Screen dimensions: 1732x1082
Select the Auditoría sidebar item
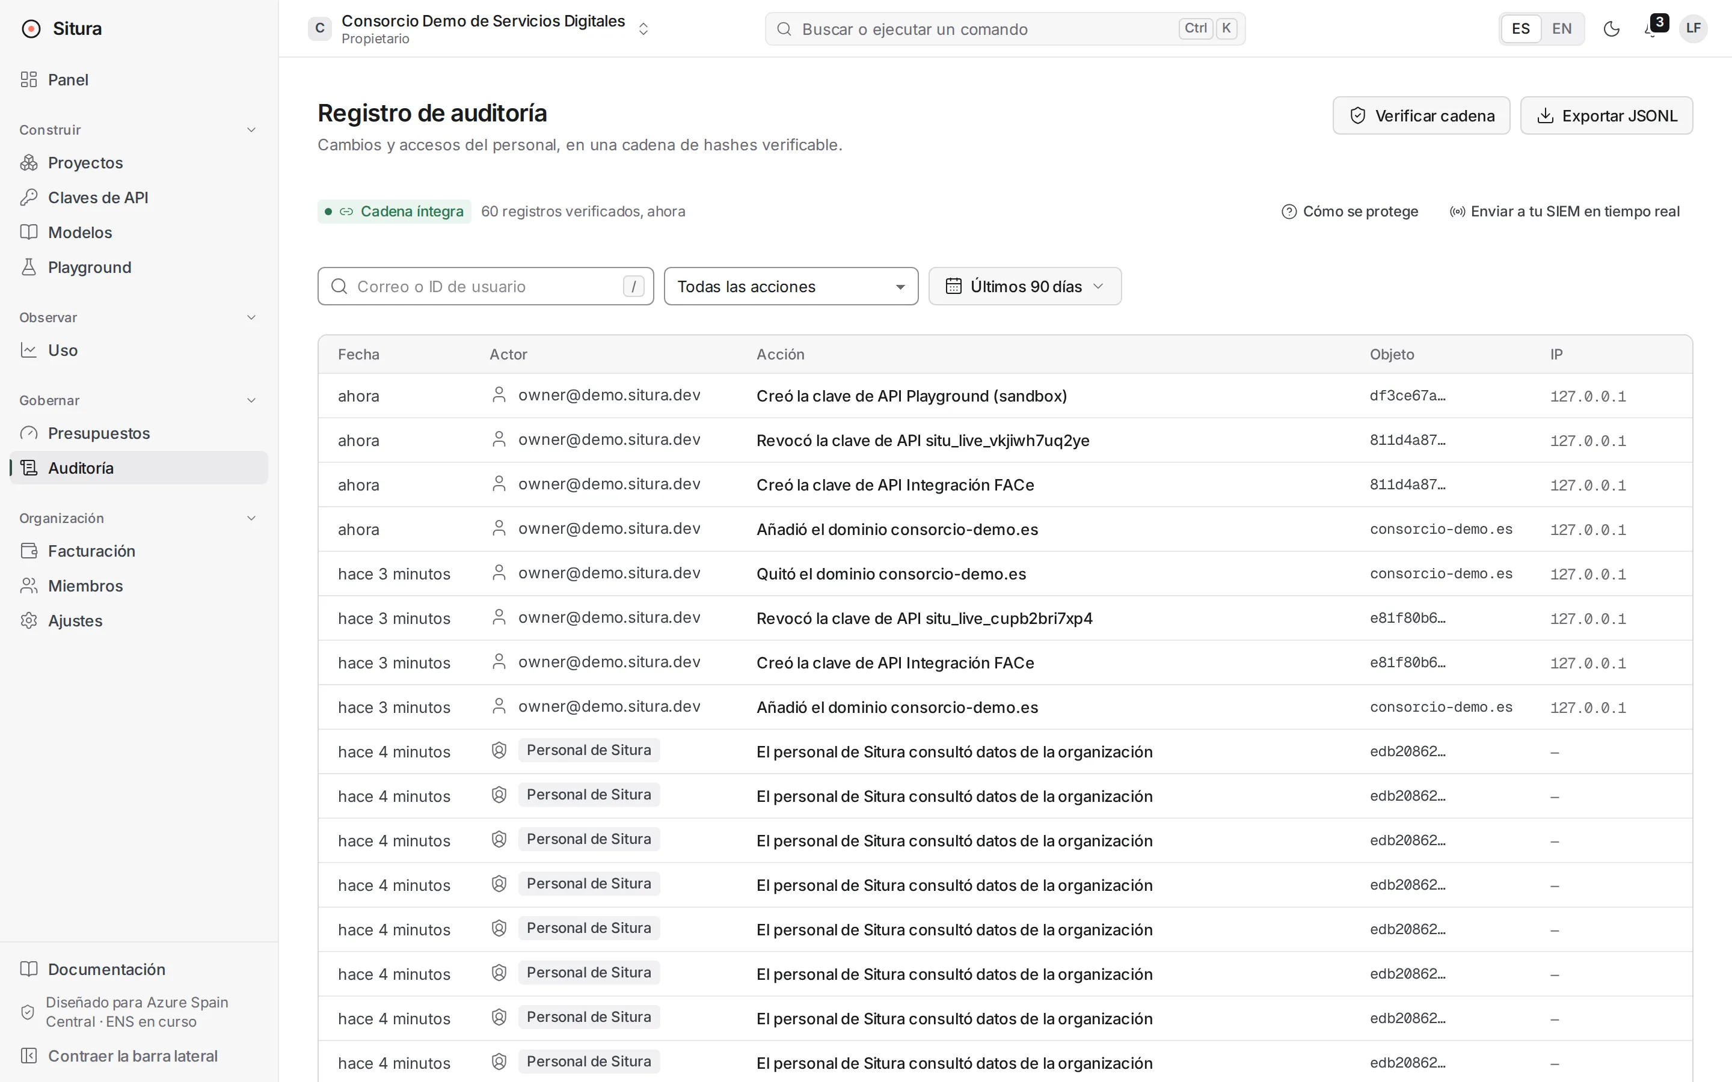[x=140, y=468]
